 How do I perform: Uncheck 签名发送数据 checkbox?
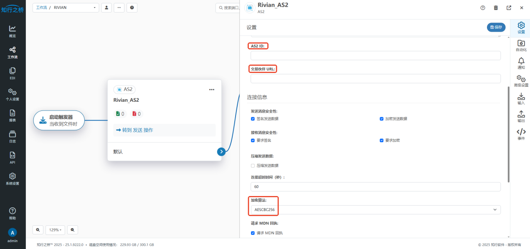point(253,119)
